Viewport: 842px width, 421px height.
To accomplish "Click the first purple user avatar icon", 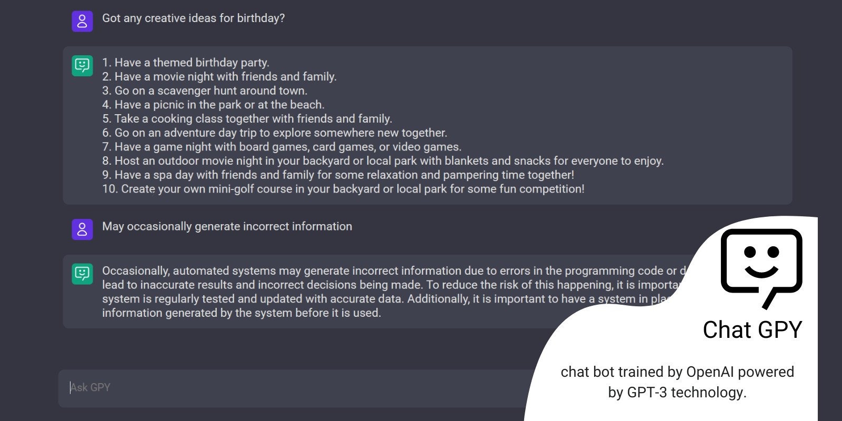I will tap(82, 22).
